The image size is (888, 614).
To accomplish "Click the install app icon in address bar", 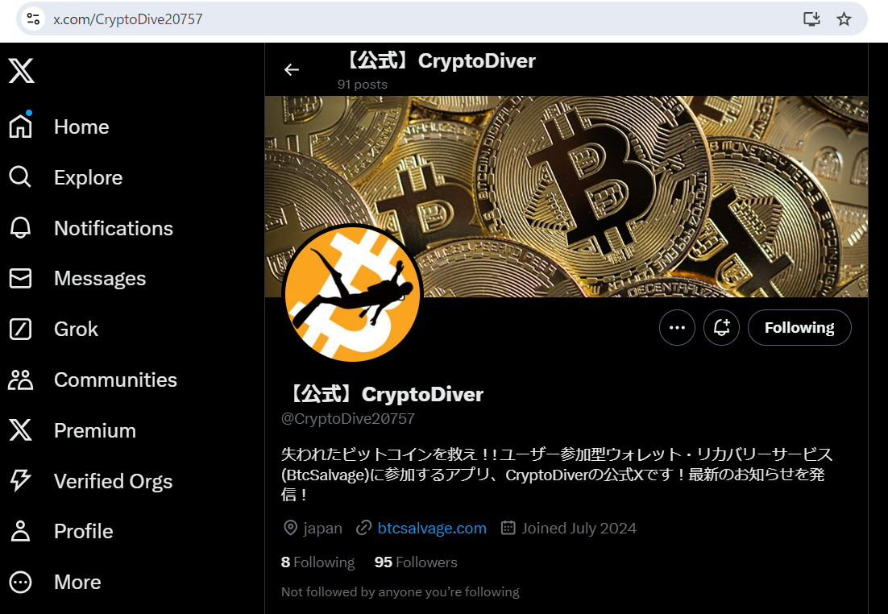I will (811, 19).
